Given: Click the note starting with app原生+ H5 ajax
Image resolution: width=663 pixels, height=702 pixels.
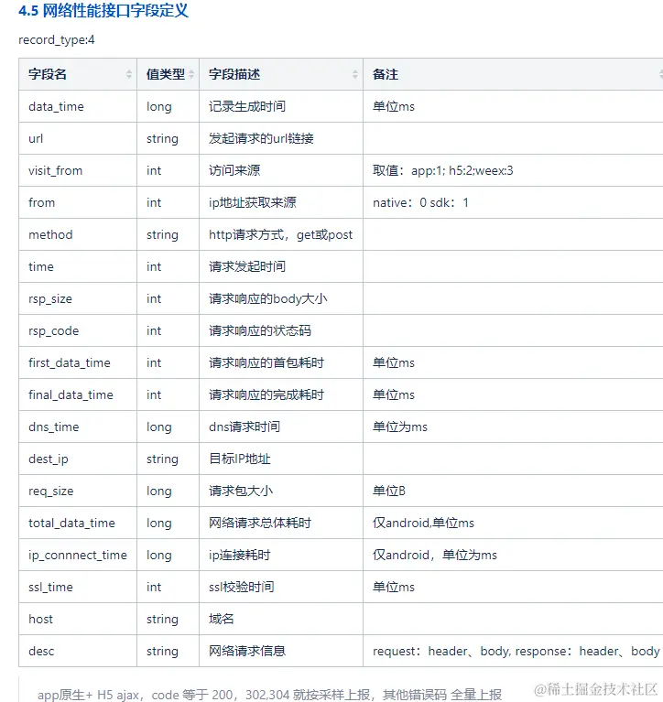Looking at the screenshot, I should pyautogui.click(x=269, y=695).
